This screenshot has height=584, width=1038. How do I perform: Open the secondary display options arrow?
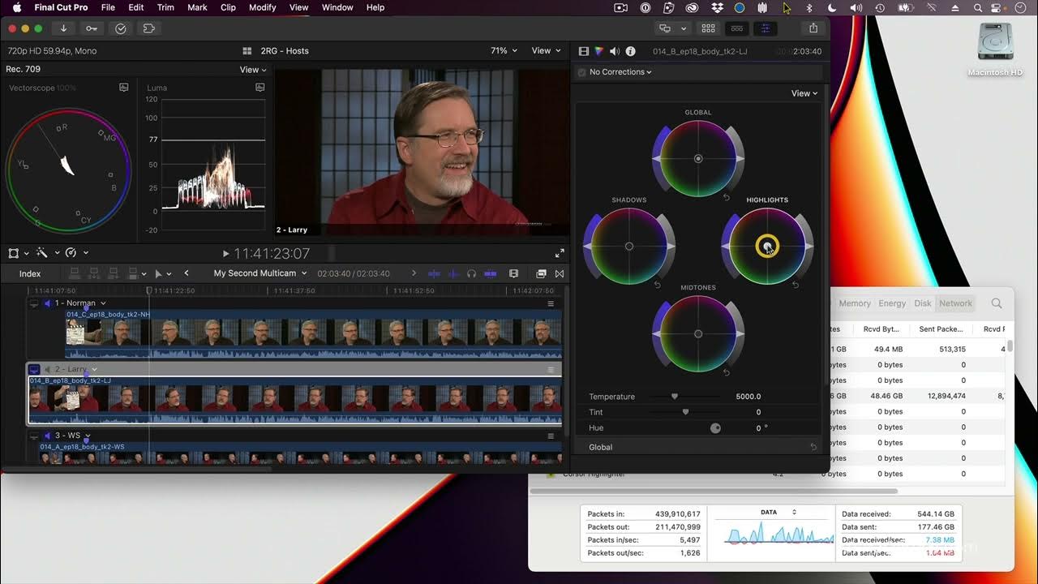point(684,28)
